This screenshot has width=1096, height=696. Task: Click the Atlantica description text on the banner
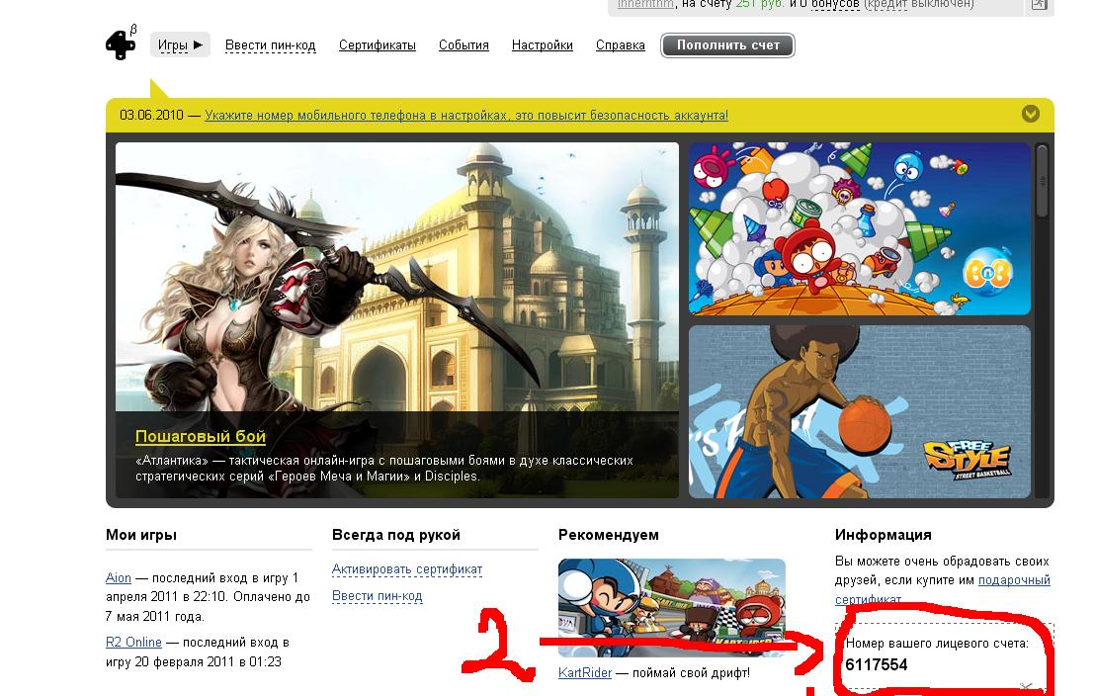click(x=384, y=468)
